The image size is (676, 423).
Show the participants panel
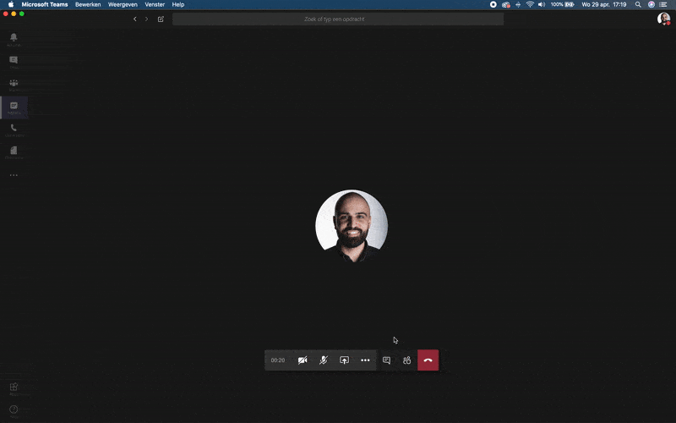406,360
